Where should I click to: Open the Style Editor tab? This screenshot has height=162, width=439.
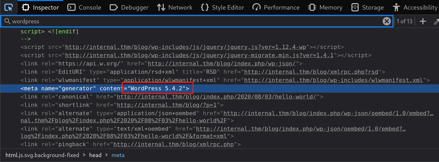[222, 8]
